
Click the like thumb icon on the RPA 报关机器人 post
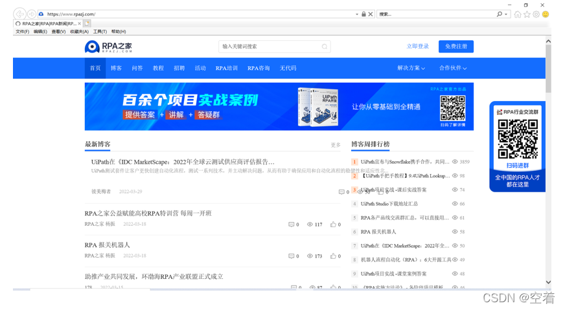pos(333,256)
